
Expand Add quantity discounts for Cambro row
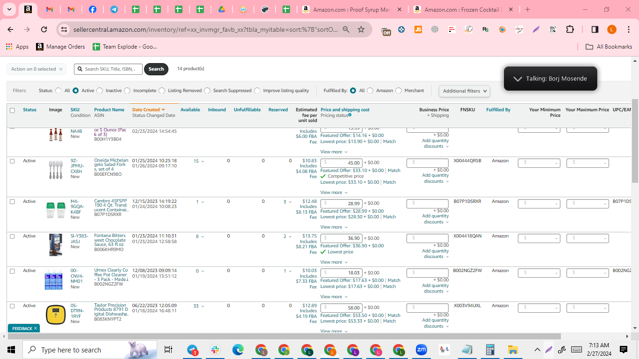[436, 219]
